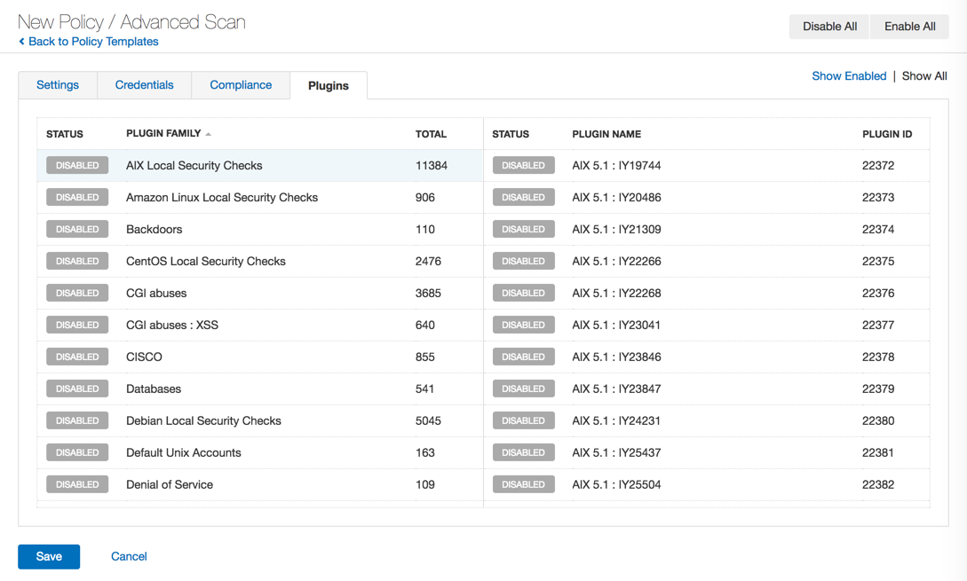Filter list with Show Enabled
This screenshot has height=581, width=967.
click(x=849, y=76)
